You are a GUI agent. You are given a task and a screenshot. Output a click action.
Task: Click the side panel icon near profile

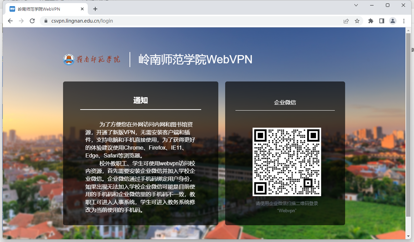[381, 21]
